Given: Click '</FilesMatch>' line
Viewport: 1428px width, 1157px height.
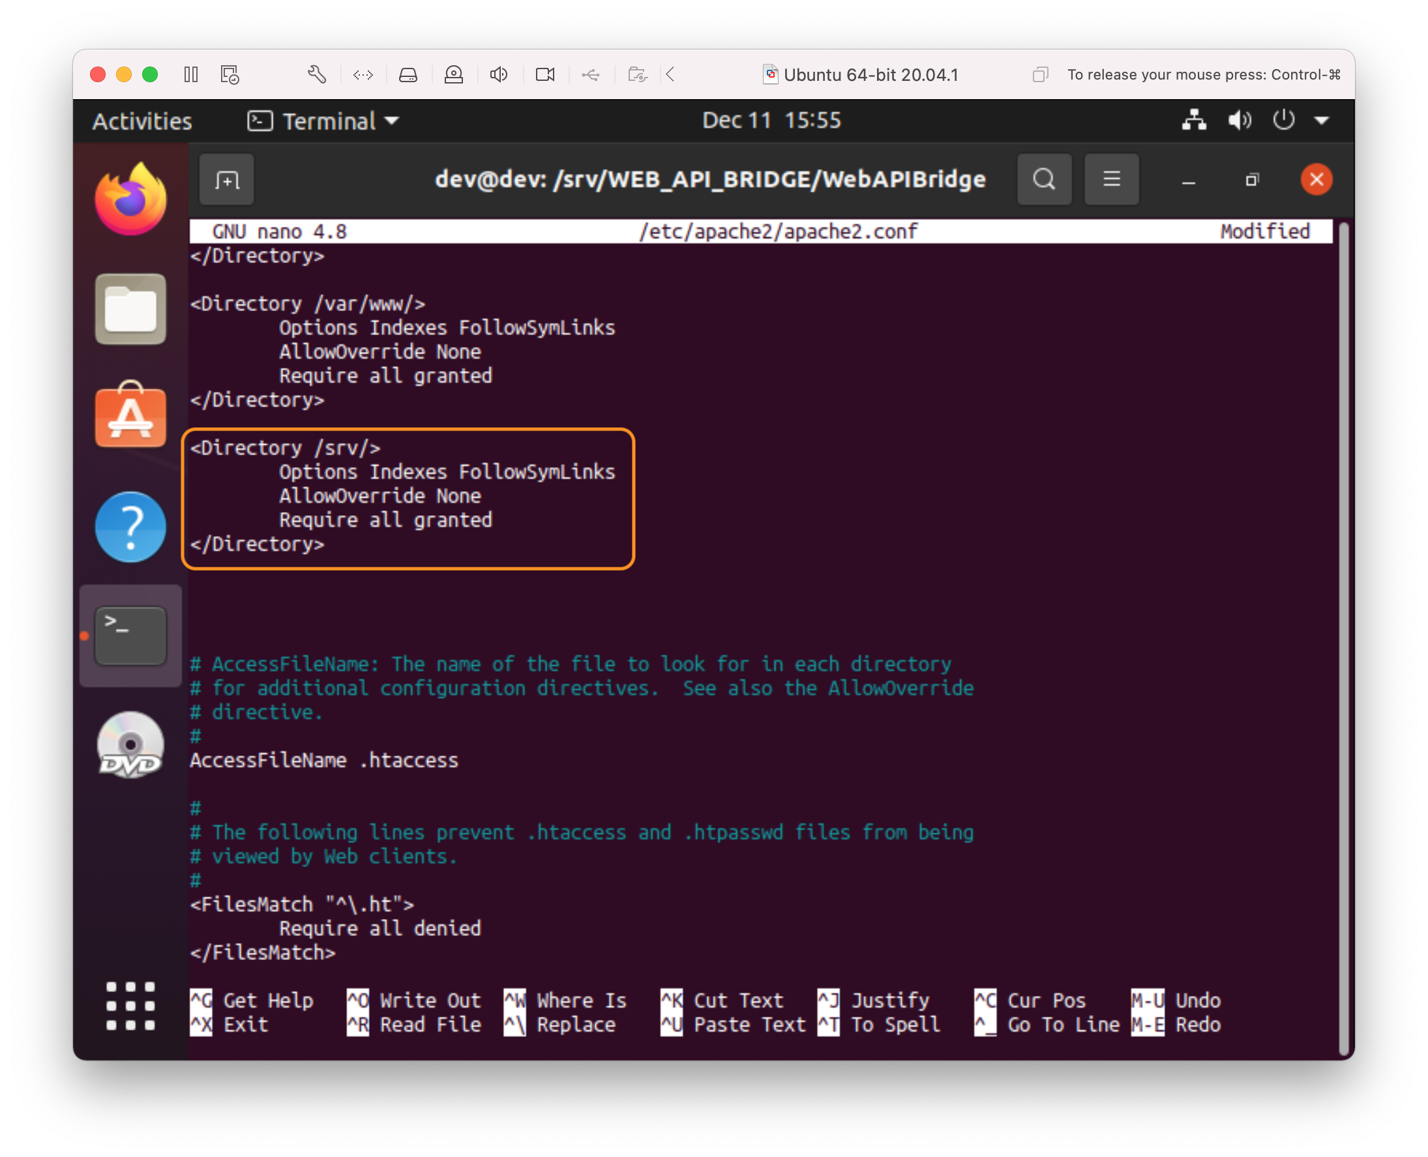Looking at the screenshot, I should (263, 952).
